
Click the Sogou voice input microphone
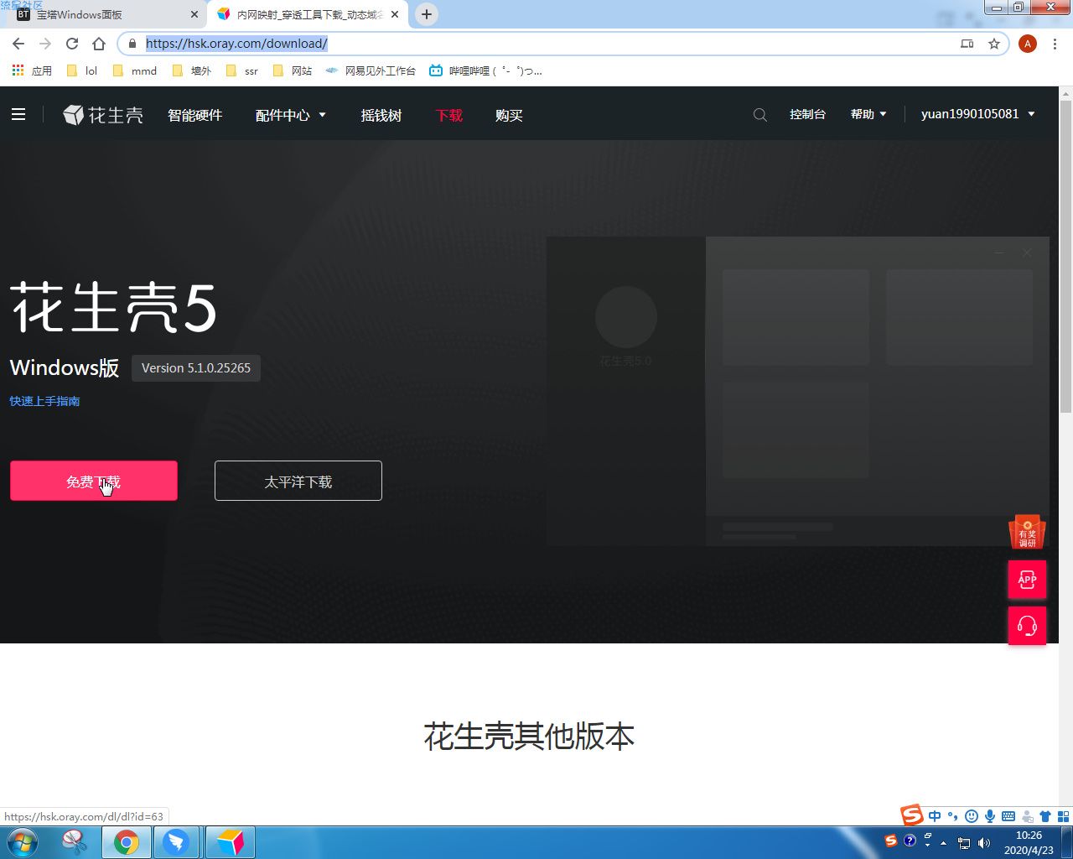[990, 816]
